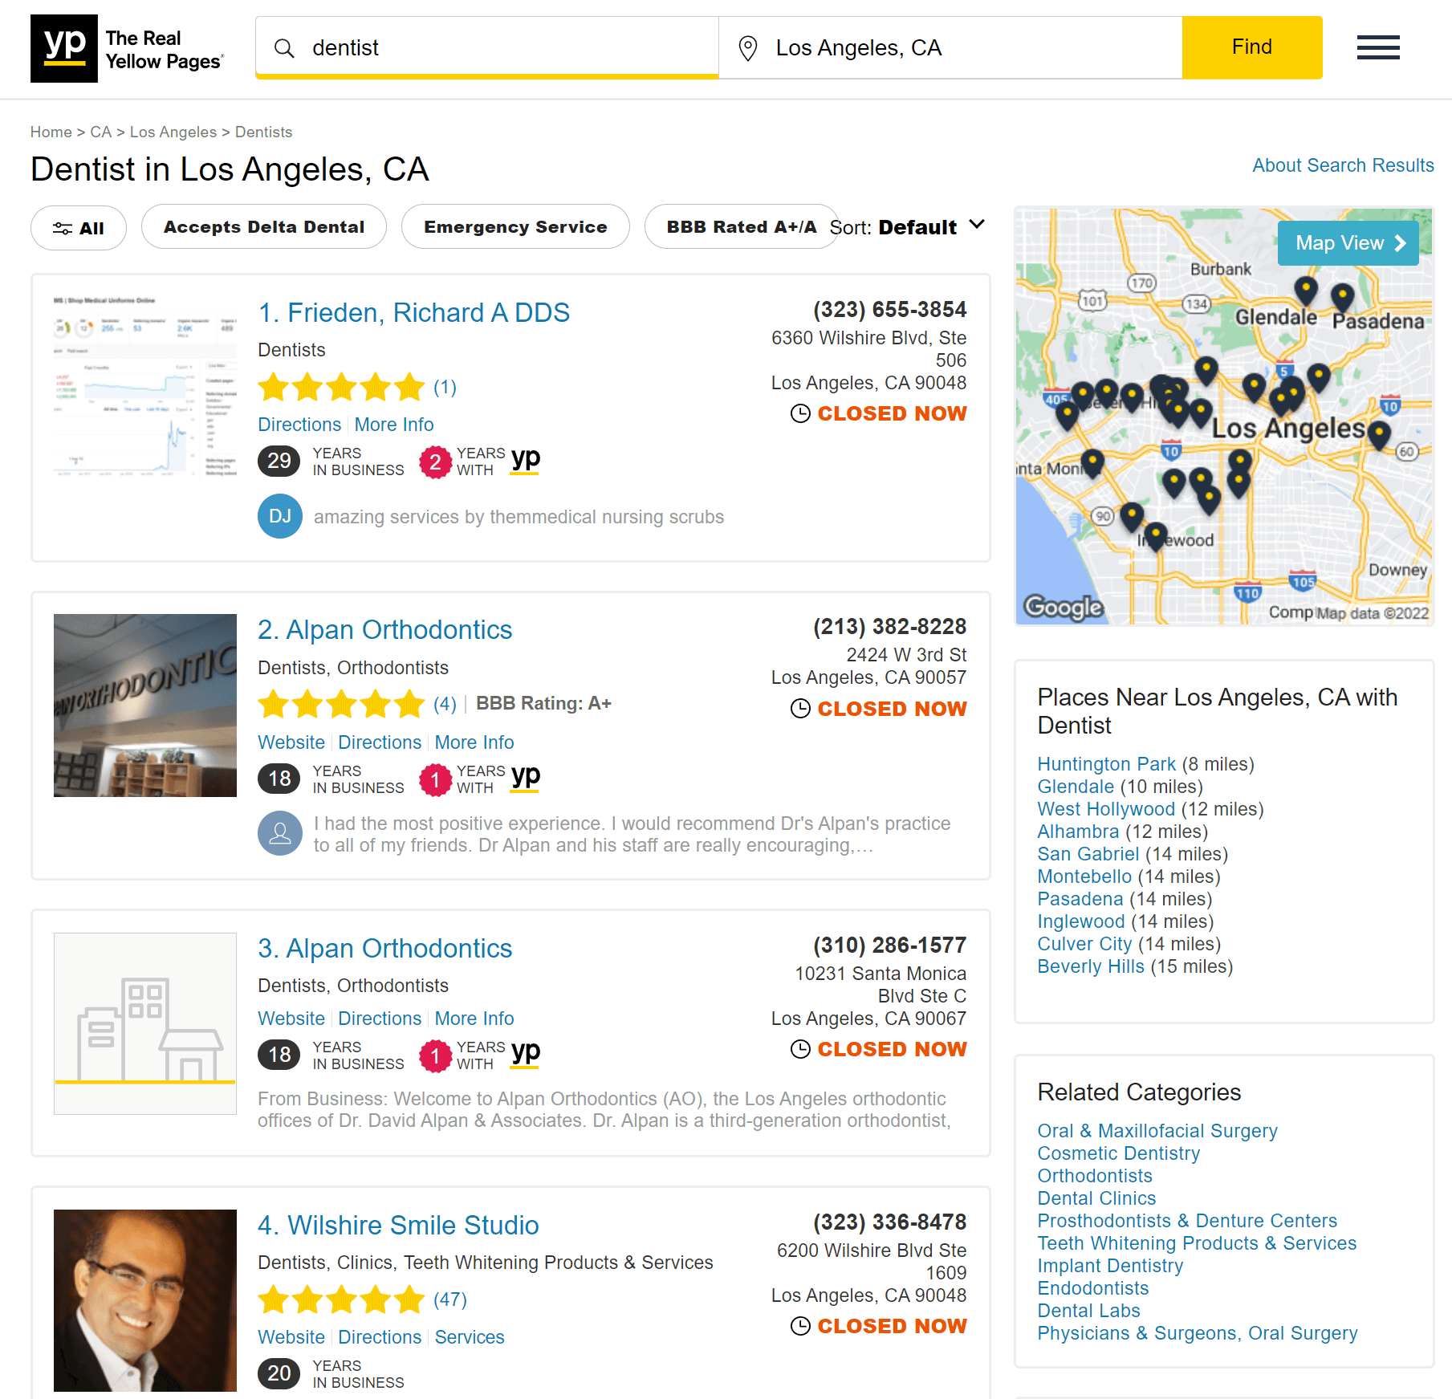The height and width of the screenshot is (1399, 1452).
Task: Open the West Hollywood places link
Action: point(1106,809)
